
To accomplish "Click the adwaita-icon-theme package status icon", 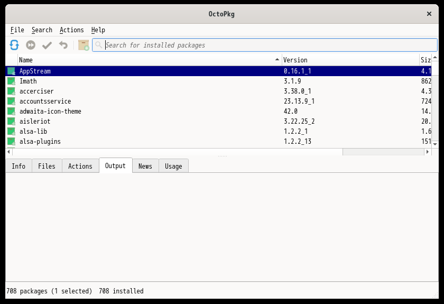I will pos(11,112).
